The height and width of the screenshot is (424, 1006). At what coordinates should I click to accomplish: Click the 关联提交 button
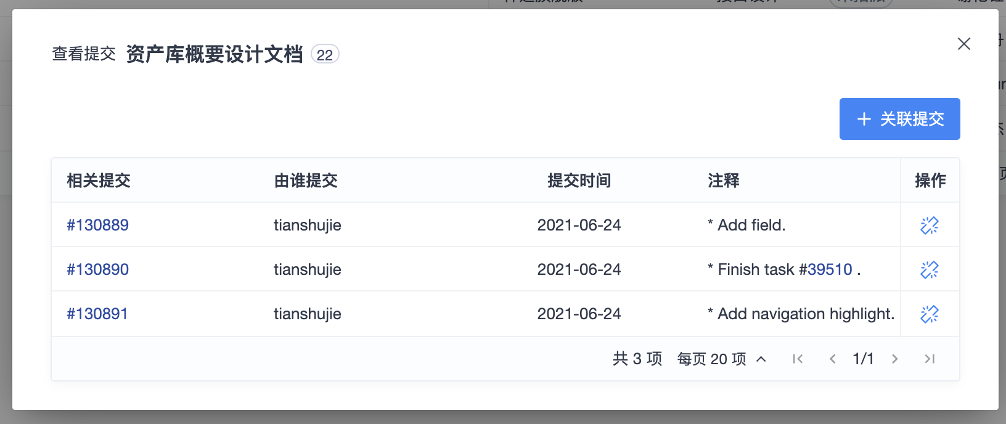[x=899, y=119]
